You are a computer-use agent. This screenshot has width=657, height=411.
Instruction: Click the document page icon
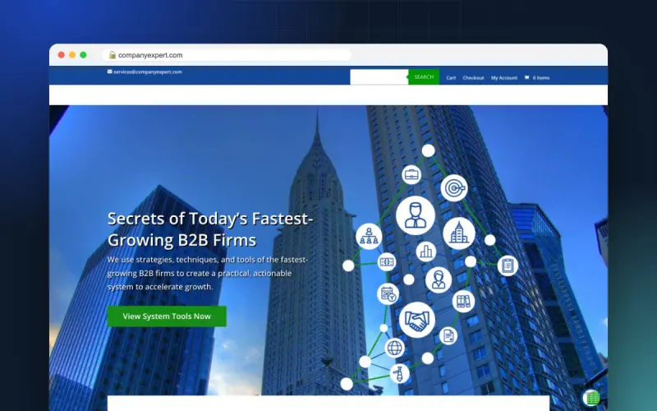pyautogui.click(x=448, y=335)
